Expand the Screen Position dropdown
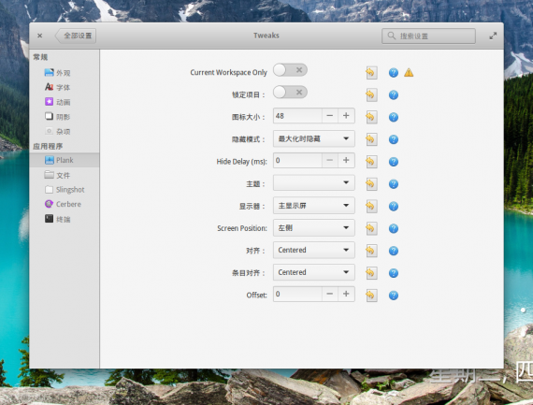 (x=314, y=228)
